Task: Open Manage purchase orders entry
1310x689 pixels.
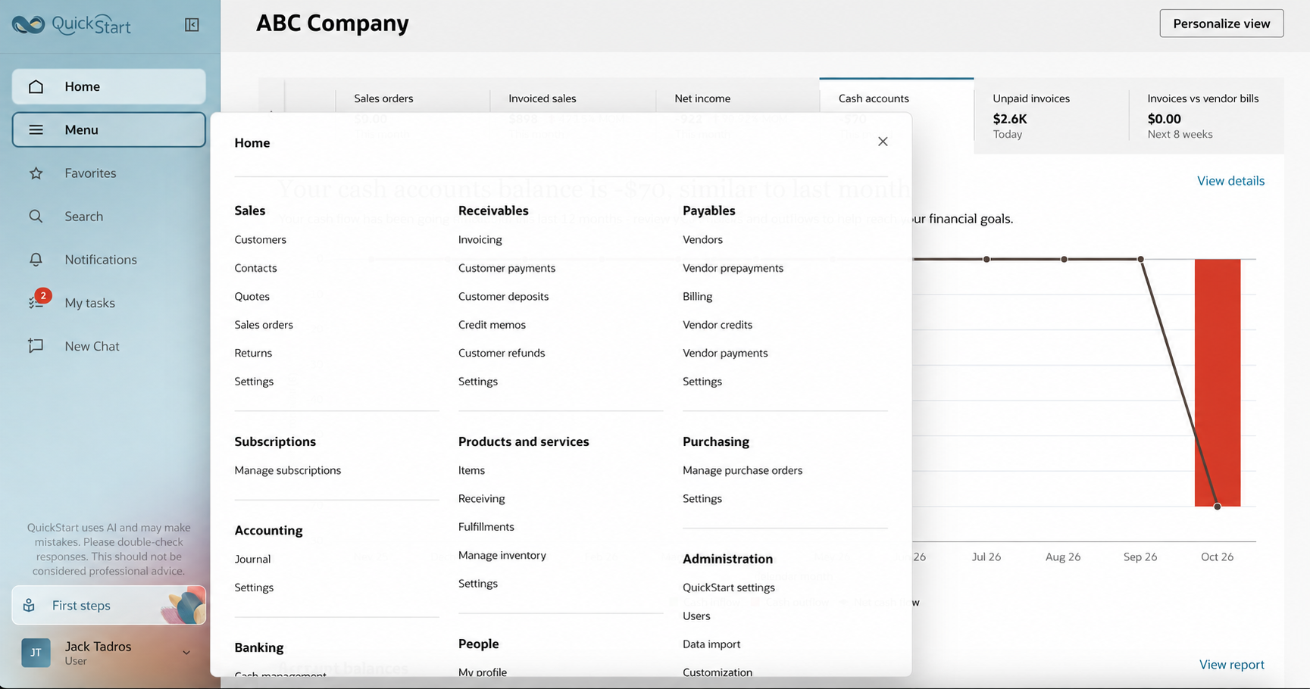Action: coord(743,470)
